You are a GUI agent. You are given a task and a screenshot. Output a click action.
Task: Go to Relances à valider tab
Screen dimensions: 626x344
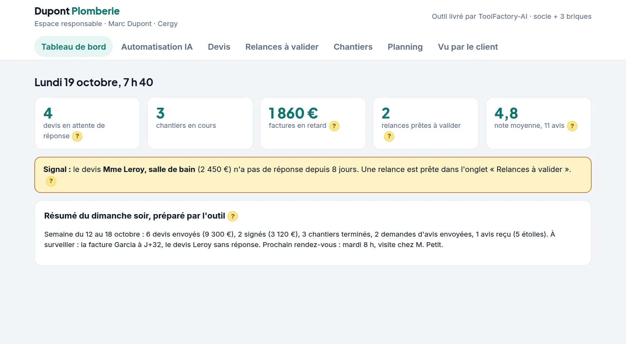282,47
